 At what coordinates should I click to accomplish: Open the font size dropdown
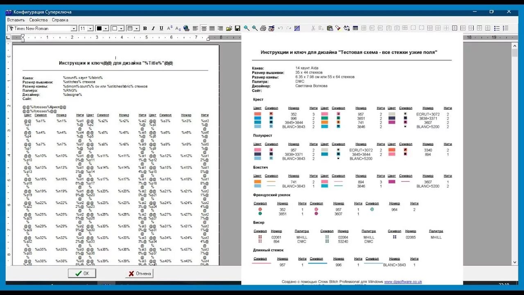point(90,29)
